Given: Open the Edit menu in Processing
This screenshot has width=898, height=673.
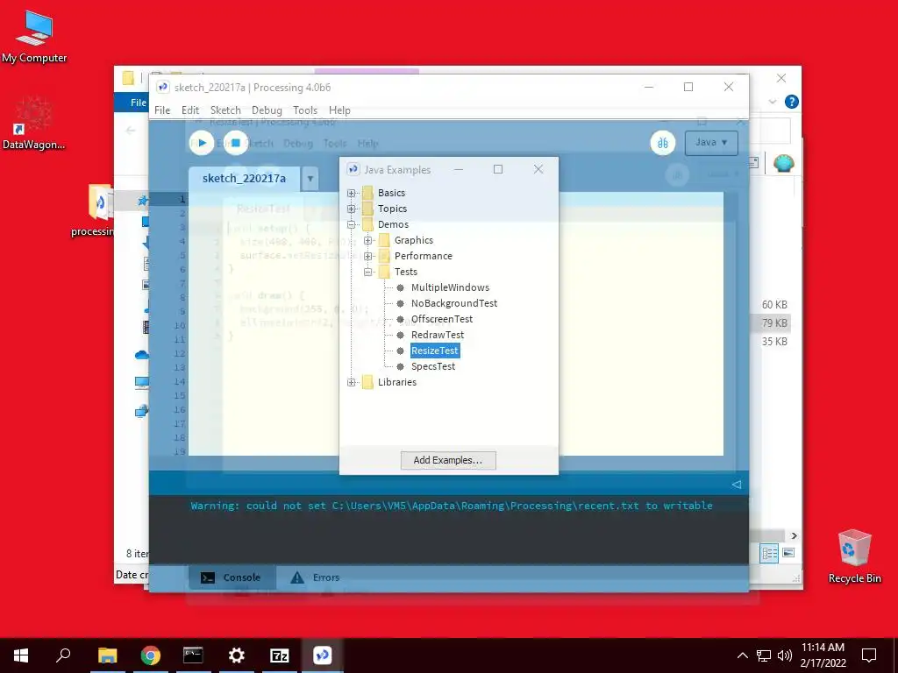Looking at the screenshot, I should tap(190, 110).
